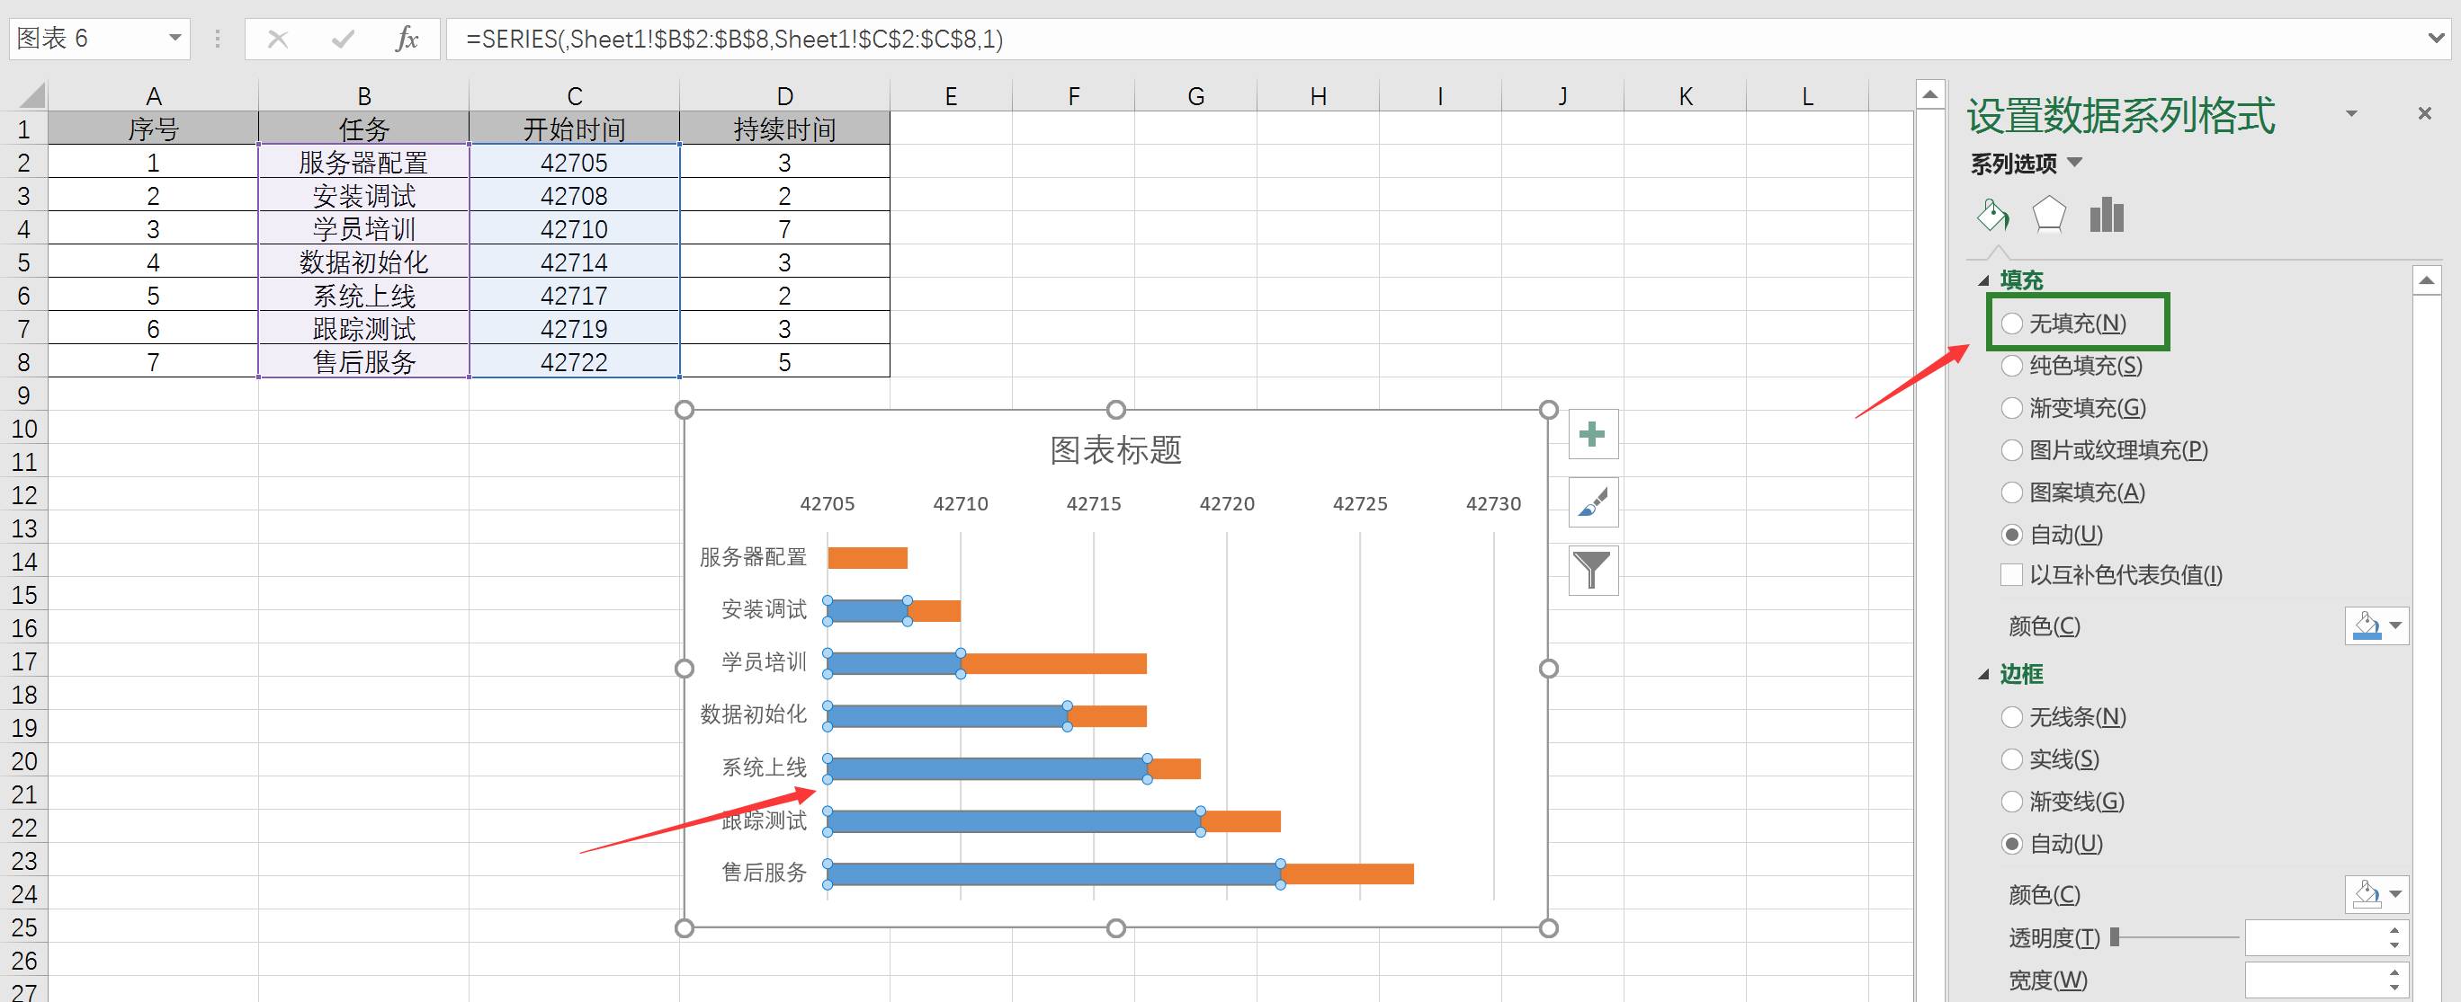Screen dimensions: 2461x1002
Task: Open the Fill & Line tab icon
Action: 1993,216
